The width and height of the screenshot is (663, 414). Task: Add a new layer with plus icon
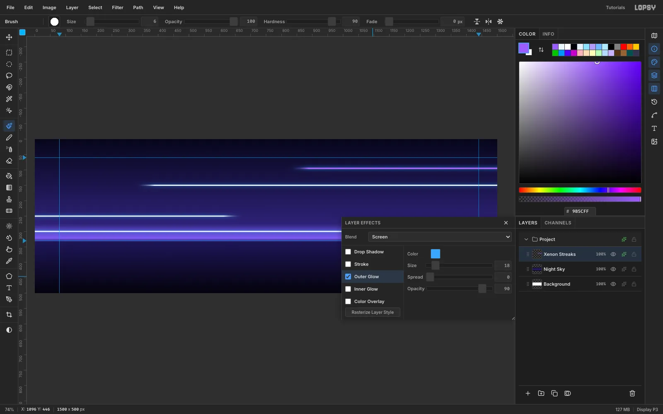[x=528, y=393]
